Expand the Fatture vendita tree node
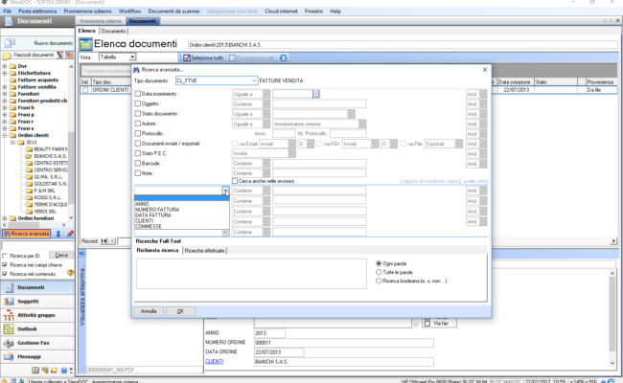 tap(5, 87)
